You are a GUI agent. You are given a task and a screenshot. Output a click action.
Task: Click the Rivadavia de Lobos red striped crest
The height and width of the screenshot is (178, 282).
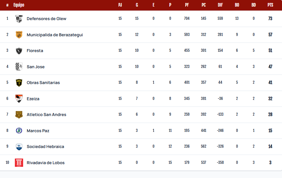click(x=19, y=163)
